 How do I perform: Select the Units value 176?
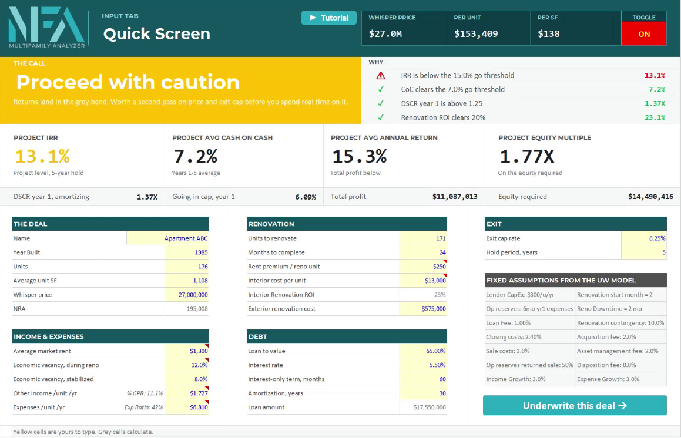pyautogui.click(x=187, y=267)
